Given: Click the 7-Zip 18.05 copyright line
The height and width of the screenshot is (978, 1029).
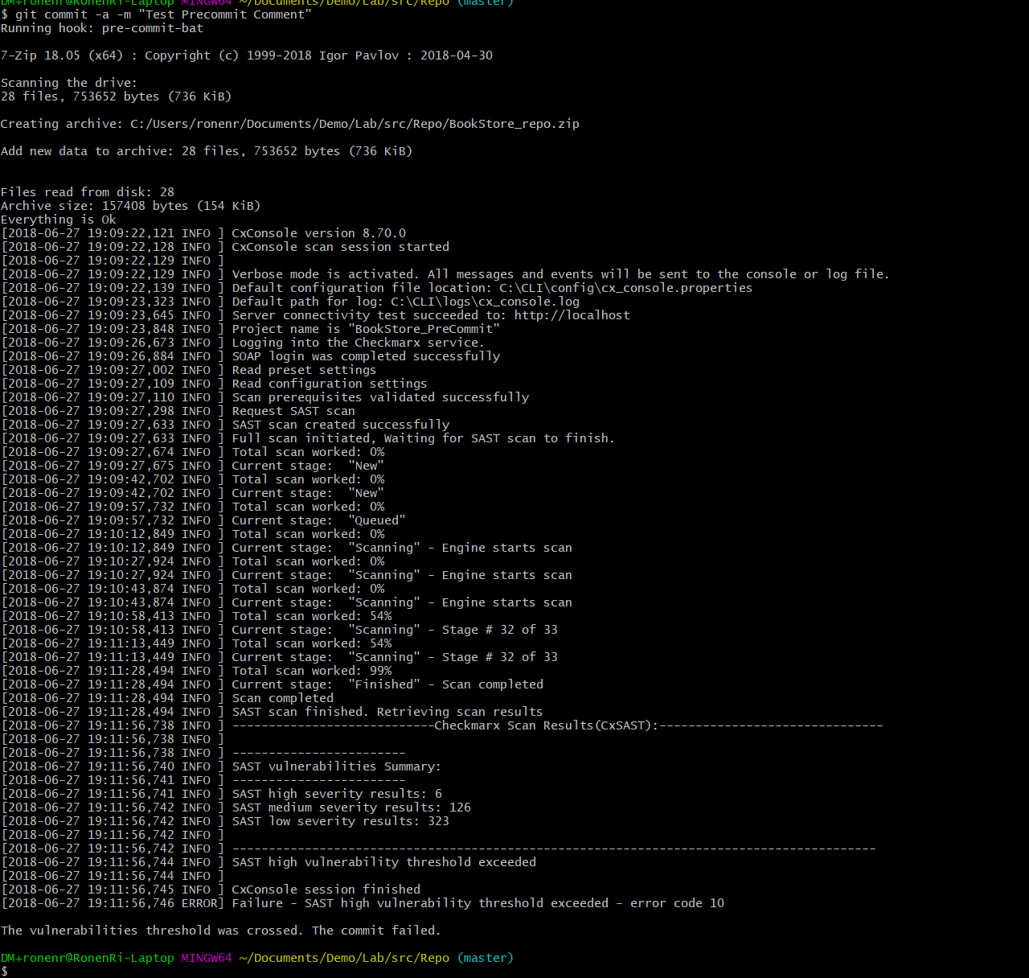Looking at the screenshot, I should pos(246,55).
